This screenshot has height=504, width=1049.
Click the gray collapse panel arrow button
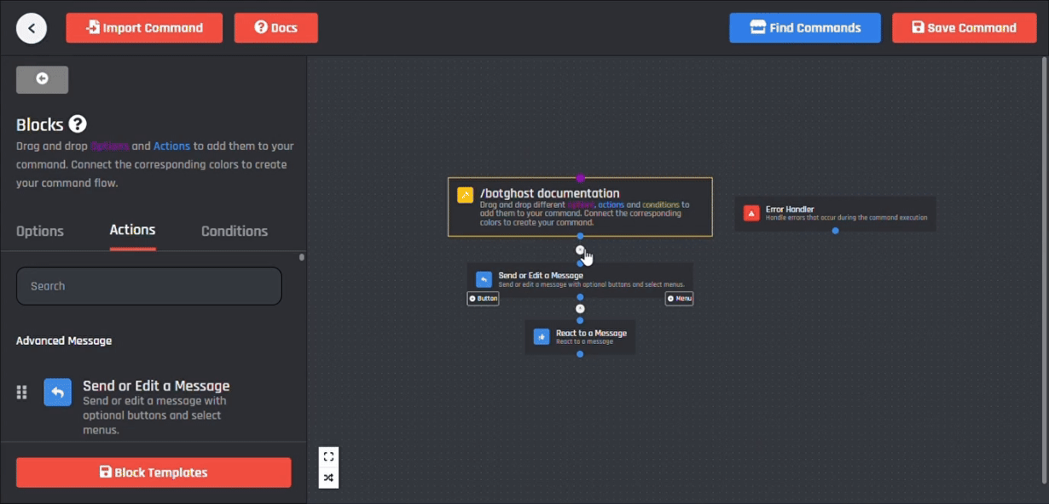[42, 79]
